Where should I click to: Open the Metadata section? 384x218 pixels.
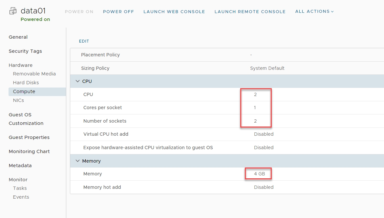(20, 166)
